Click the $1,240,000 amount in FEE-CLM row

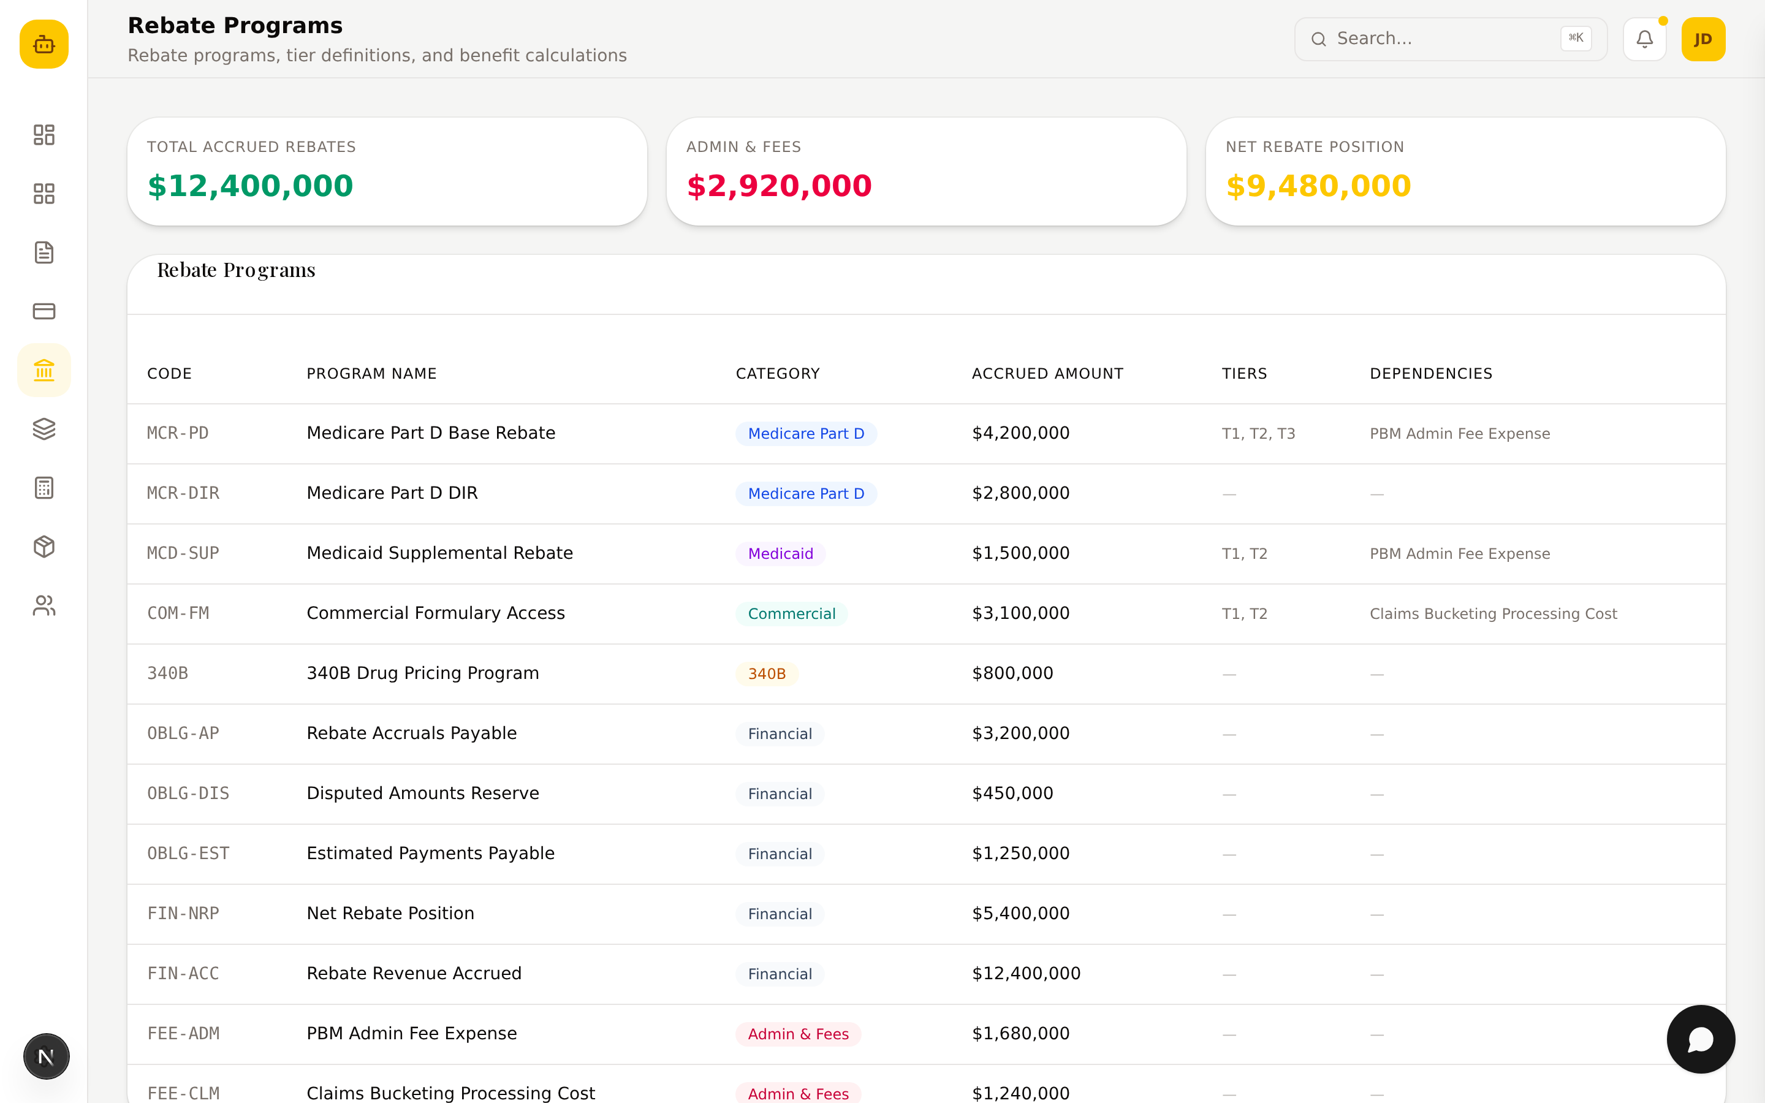pyautogui.click(x=1020, y=1094)
